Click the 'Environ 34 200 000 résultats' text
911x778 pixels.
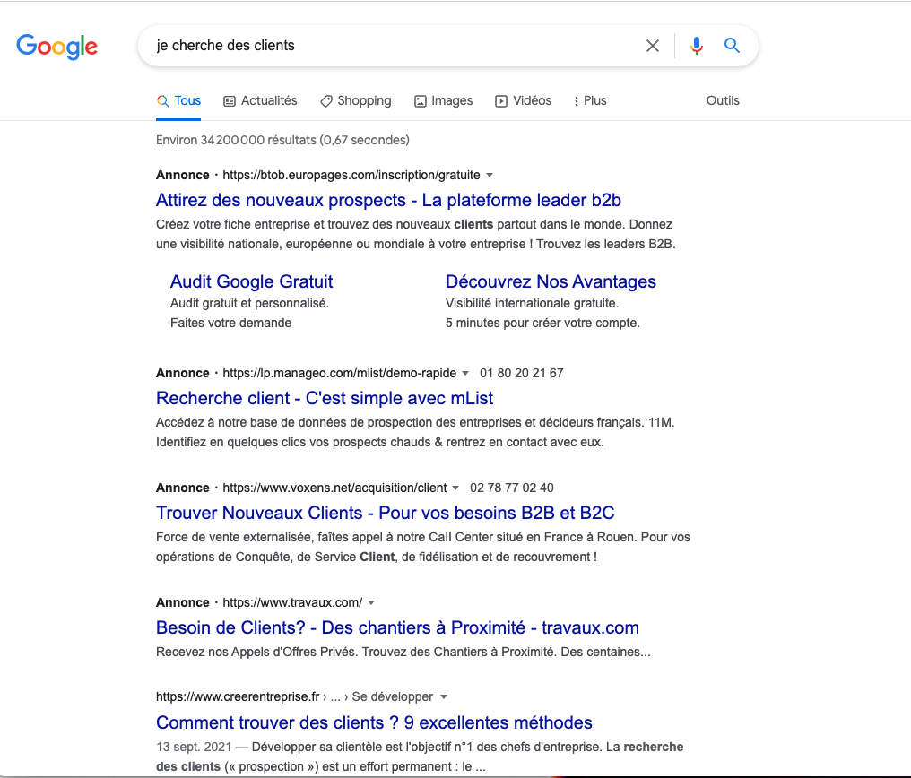click(282, 141)
